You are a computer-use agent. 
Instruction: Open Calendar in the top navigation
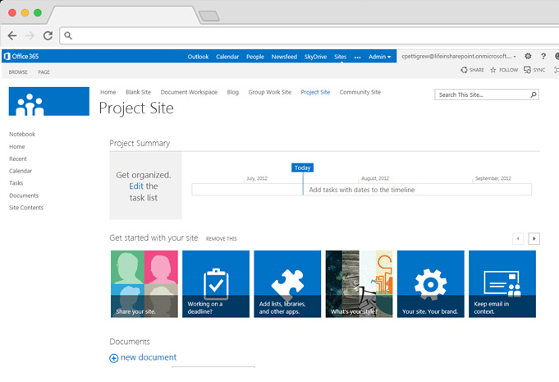click(x=227, y=57)
